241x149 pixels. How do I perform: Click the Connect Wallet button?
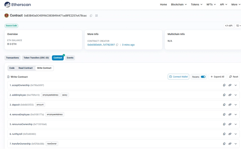click(178, 77)
